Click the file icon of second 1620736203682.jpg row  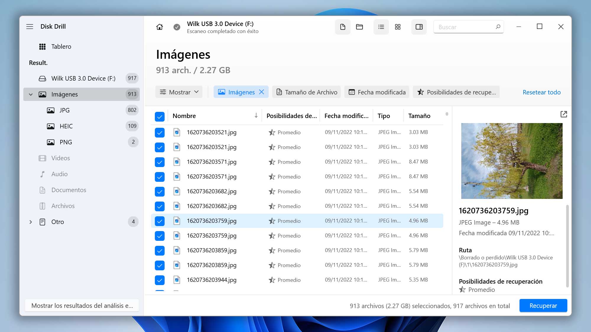click(x=177, y=206)
